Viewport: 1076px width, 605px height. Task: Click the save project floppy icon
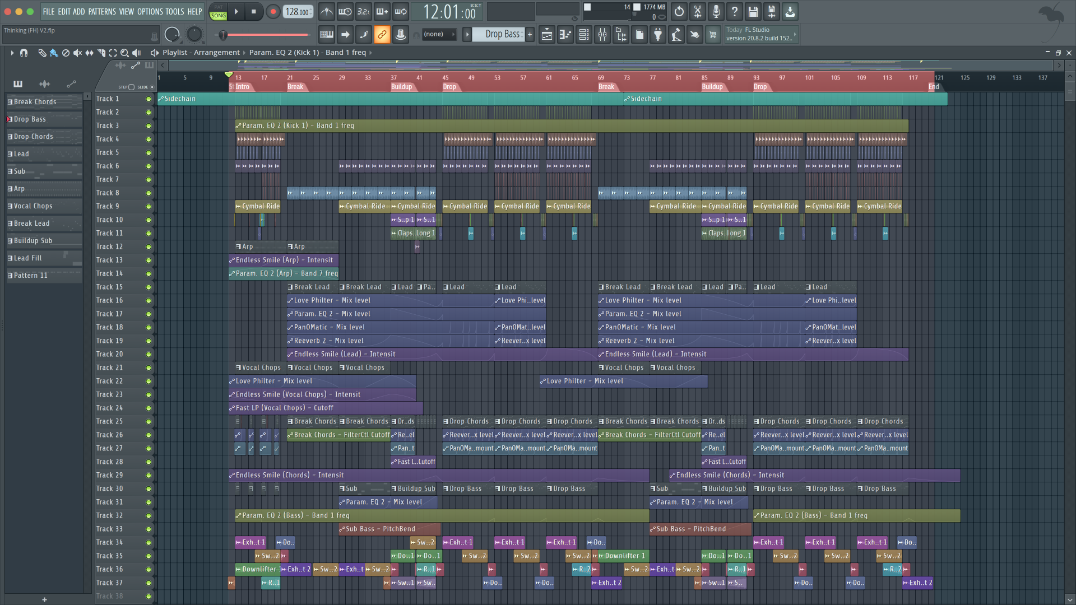pos(753,11)
